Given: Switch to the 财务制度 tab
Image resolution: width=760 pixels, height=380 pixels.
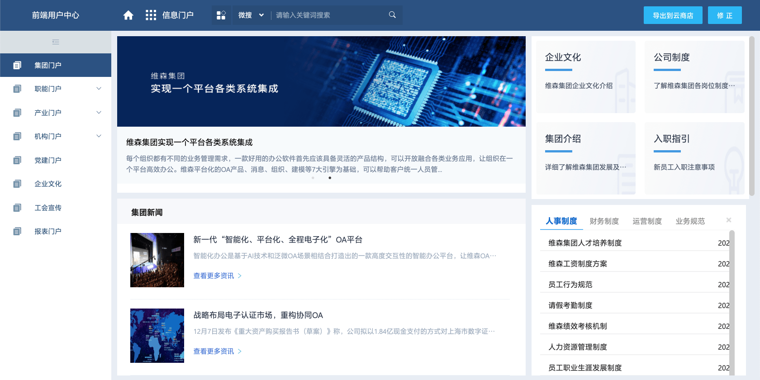Looking at the screenshot, I should tap(604, 221).
